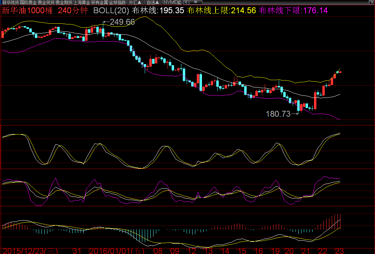
Task: Expand the 外汇 dropdown tab
Action: 135,2
